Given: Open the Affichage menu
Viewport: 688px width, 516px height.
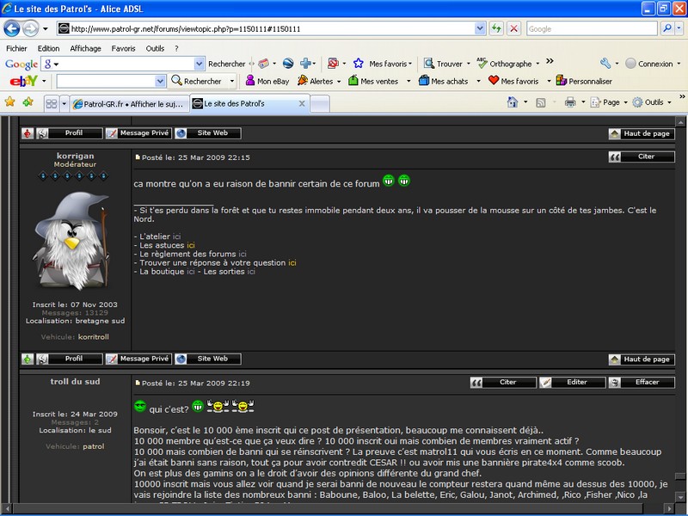Looking at the screenshot, I should (x=85, y=48).
